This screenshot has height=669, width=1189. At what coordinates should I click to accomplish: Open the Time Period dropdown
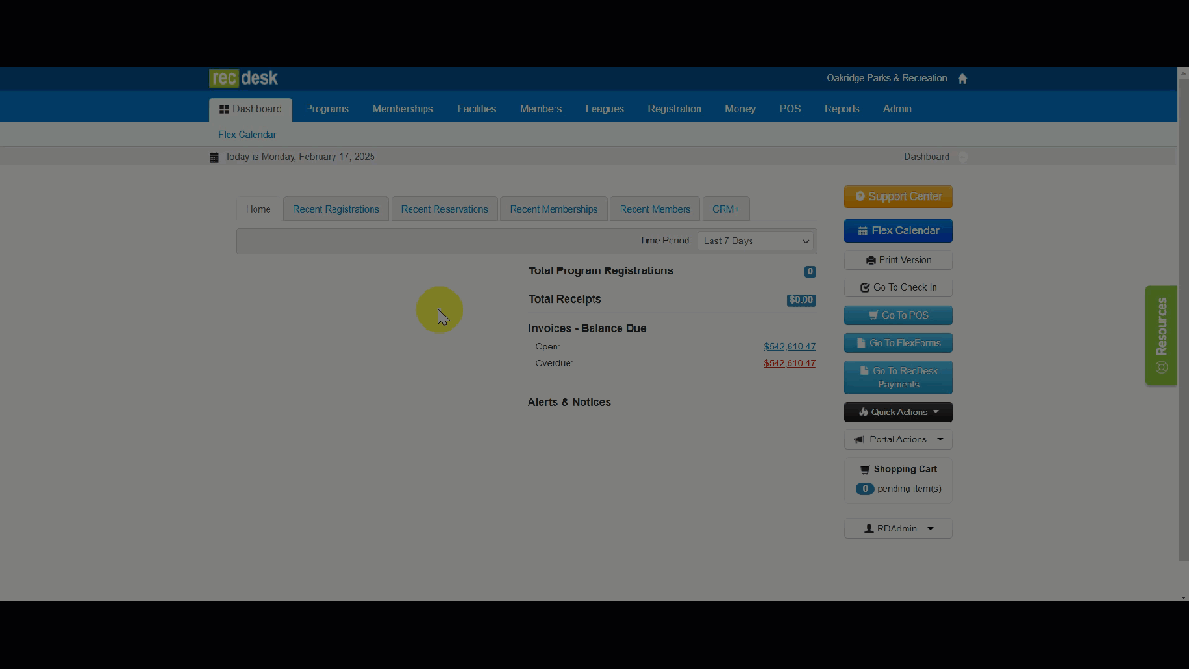756,241
